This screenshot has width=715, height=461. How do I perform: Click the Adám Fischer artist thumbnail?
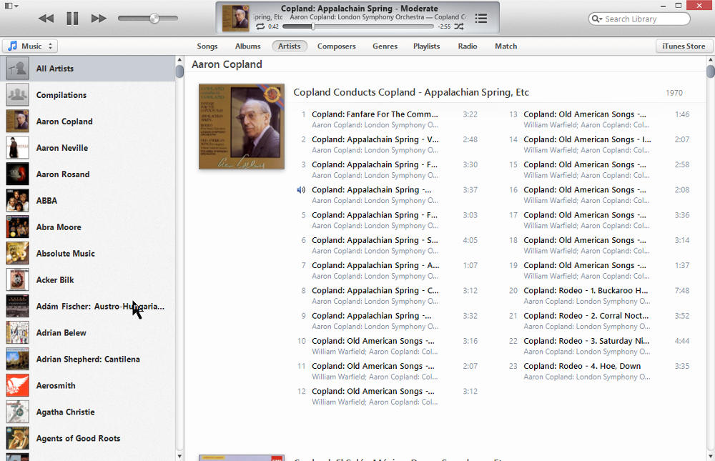tap(17, 307)
